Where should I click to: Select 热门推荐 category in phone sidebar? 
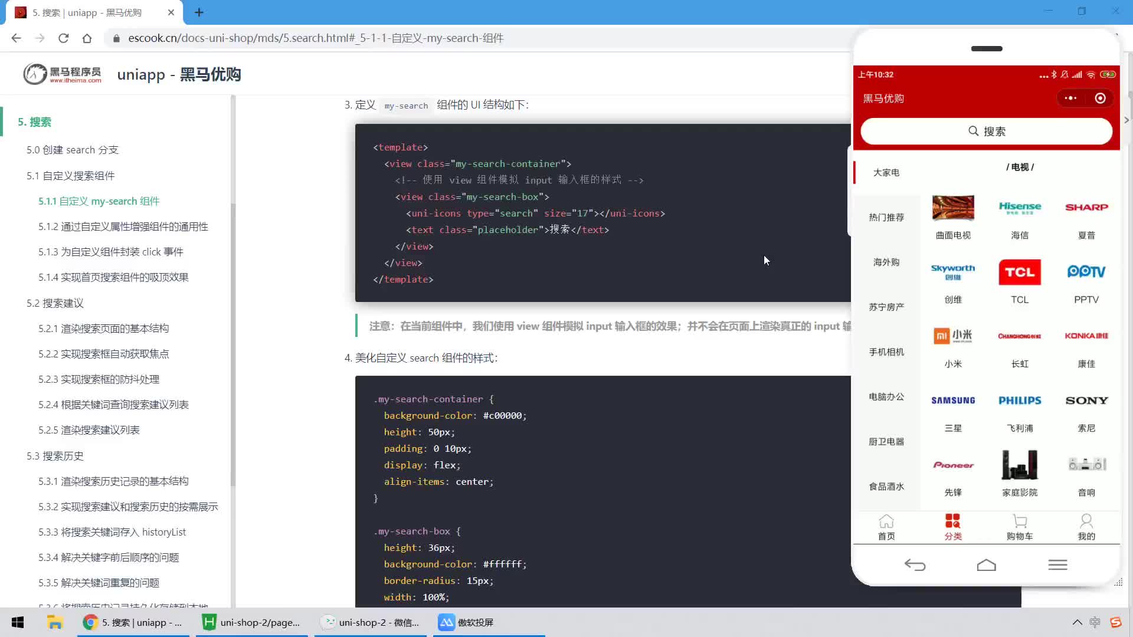[x=886, y=217]
